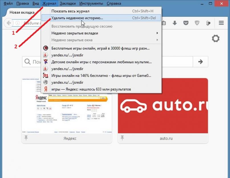Pin the auto.ru tile
This screenshot has width=230, height=178.
[122, 138]
